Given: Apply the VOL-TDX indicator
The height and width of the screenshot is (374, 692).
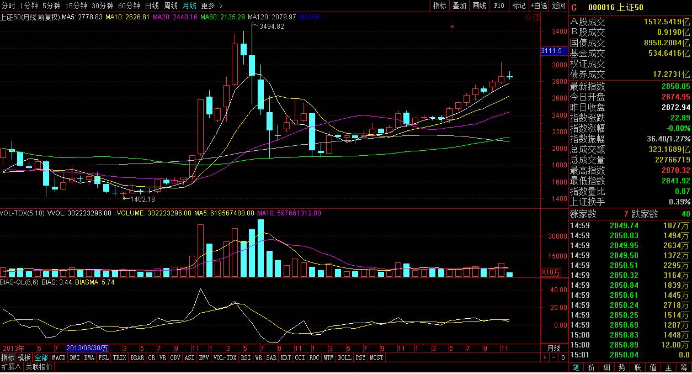Looking at the screenshot, I should pyautogui.click(x=225, y=357).
